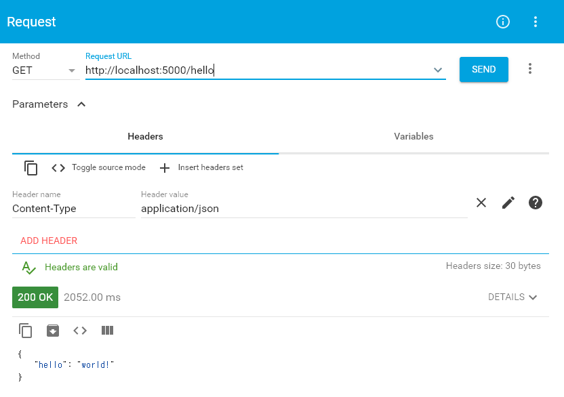Collapse the Parameters section
This screenshot has height=397, width=564.
click(x=49, y=104)
